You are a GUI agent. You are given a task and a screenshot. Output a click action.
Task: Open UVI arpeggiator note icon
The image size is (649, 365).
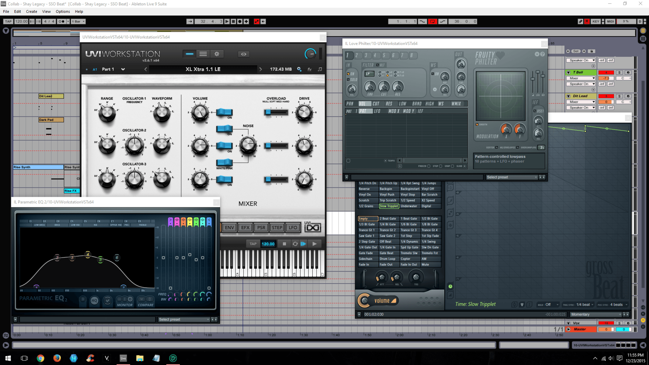320,69
